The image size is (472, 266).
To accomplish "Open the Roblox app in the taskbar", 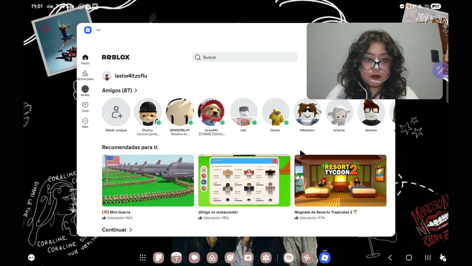I will (324, 258).
